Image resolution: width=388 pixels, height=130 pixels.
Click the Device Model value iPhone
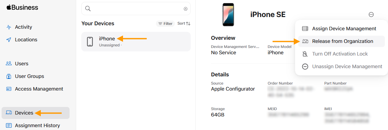coord(275,53)
